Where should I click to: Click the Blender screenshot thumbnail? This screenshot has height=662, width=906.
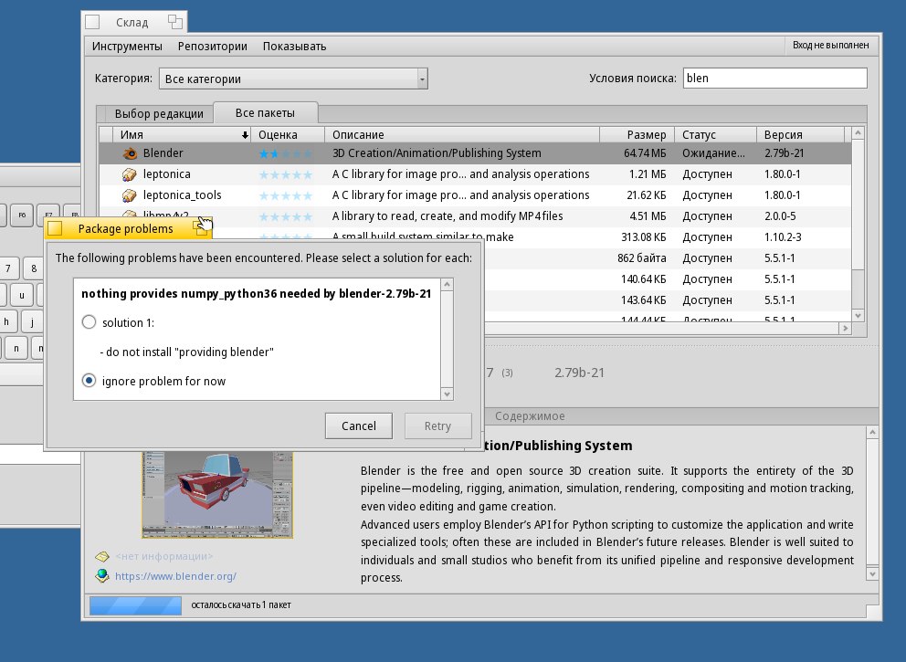pyautogui.click(x=217, y=494)
